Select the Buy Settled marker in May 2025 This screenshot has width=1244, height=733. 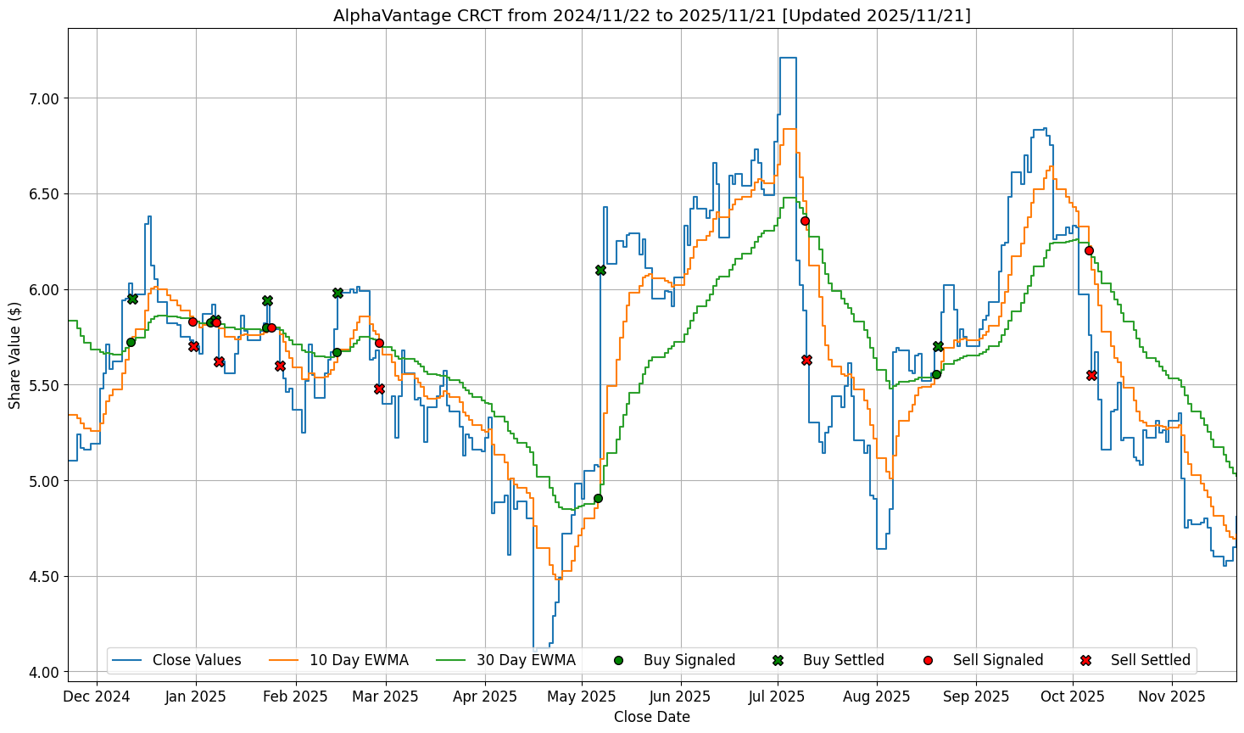point(600,270)
